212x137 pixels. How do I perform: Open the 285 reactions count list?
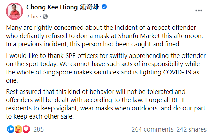[38, 129]
